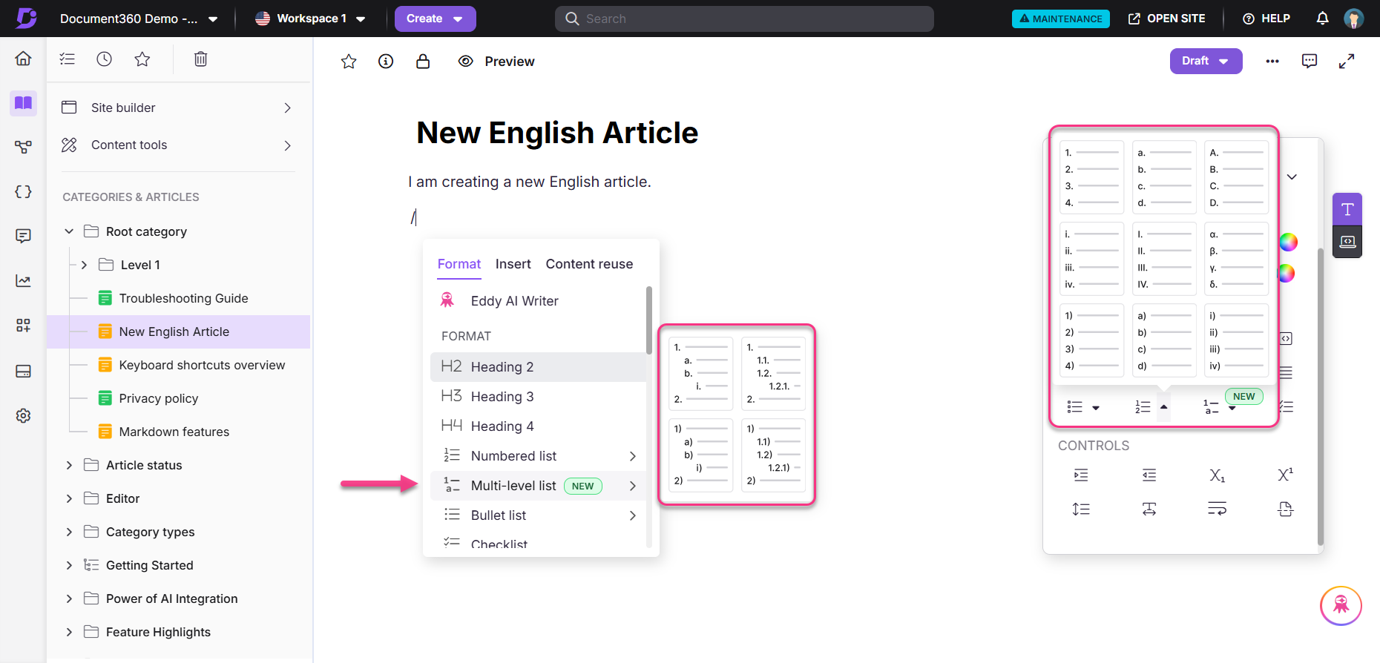Open notifications bell
Image resolution: width=1380 pixels, height=663 pixels.
1322,19
